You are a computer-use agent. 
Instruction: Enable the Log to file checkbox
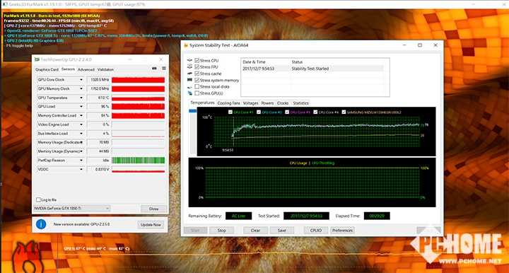pyautogui.click(x=39, y=199)
